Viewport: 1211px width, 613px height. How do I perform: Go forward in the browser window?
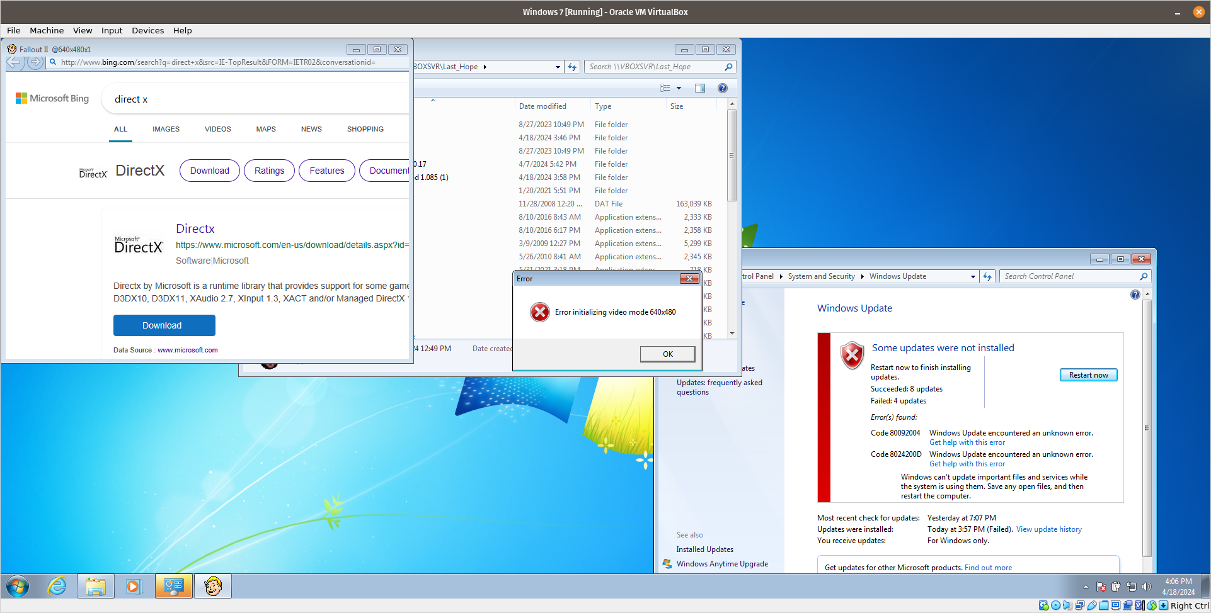point(35,62)
